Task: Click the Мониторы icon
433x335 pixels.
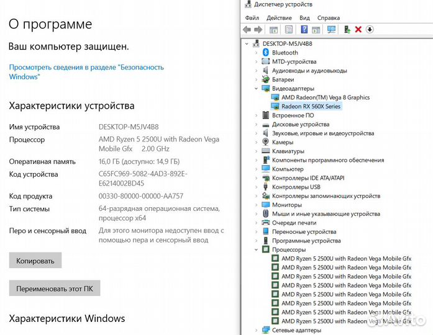Action: (266, 205)
